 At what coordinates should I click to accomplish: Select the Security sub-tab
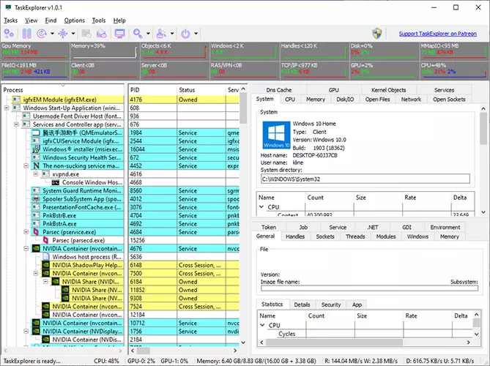click(x=331, y=305)
